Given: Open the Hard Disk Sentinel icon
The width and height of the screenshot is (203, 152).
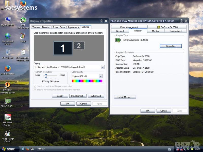Looking at the screenshot, I should tap(8, 117).
